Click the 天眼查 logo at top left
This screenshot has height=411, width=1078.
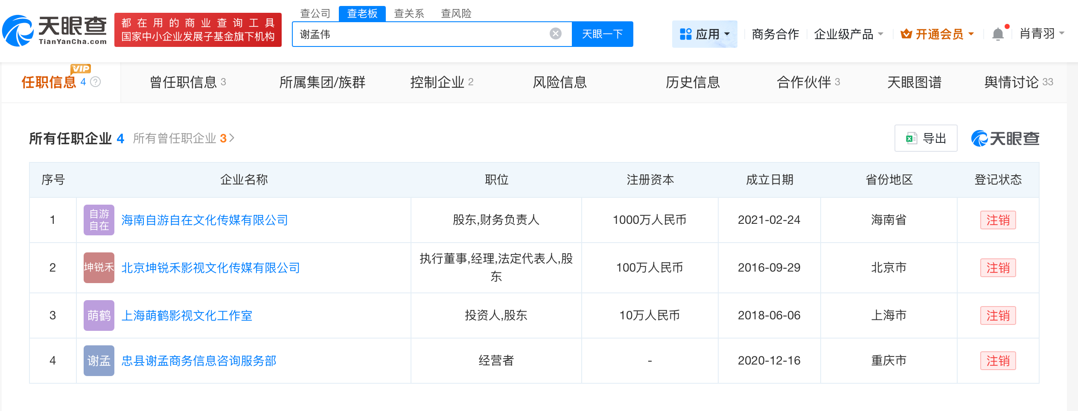coord(55,31)
